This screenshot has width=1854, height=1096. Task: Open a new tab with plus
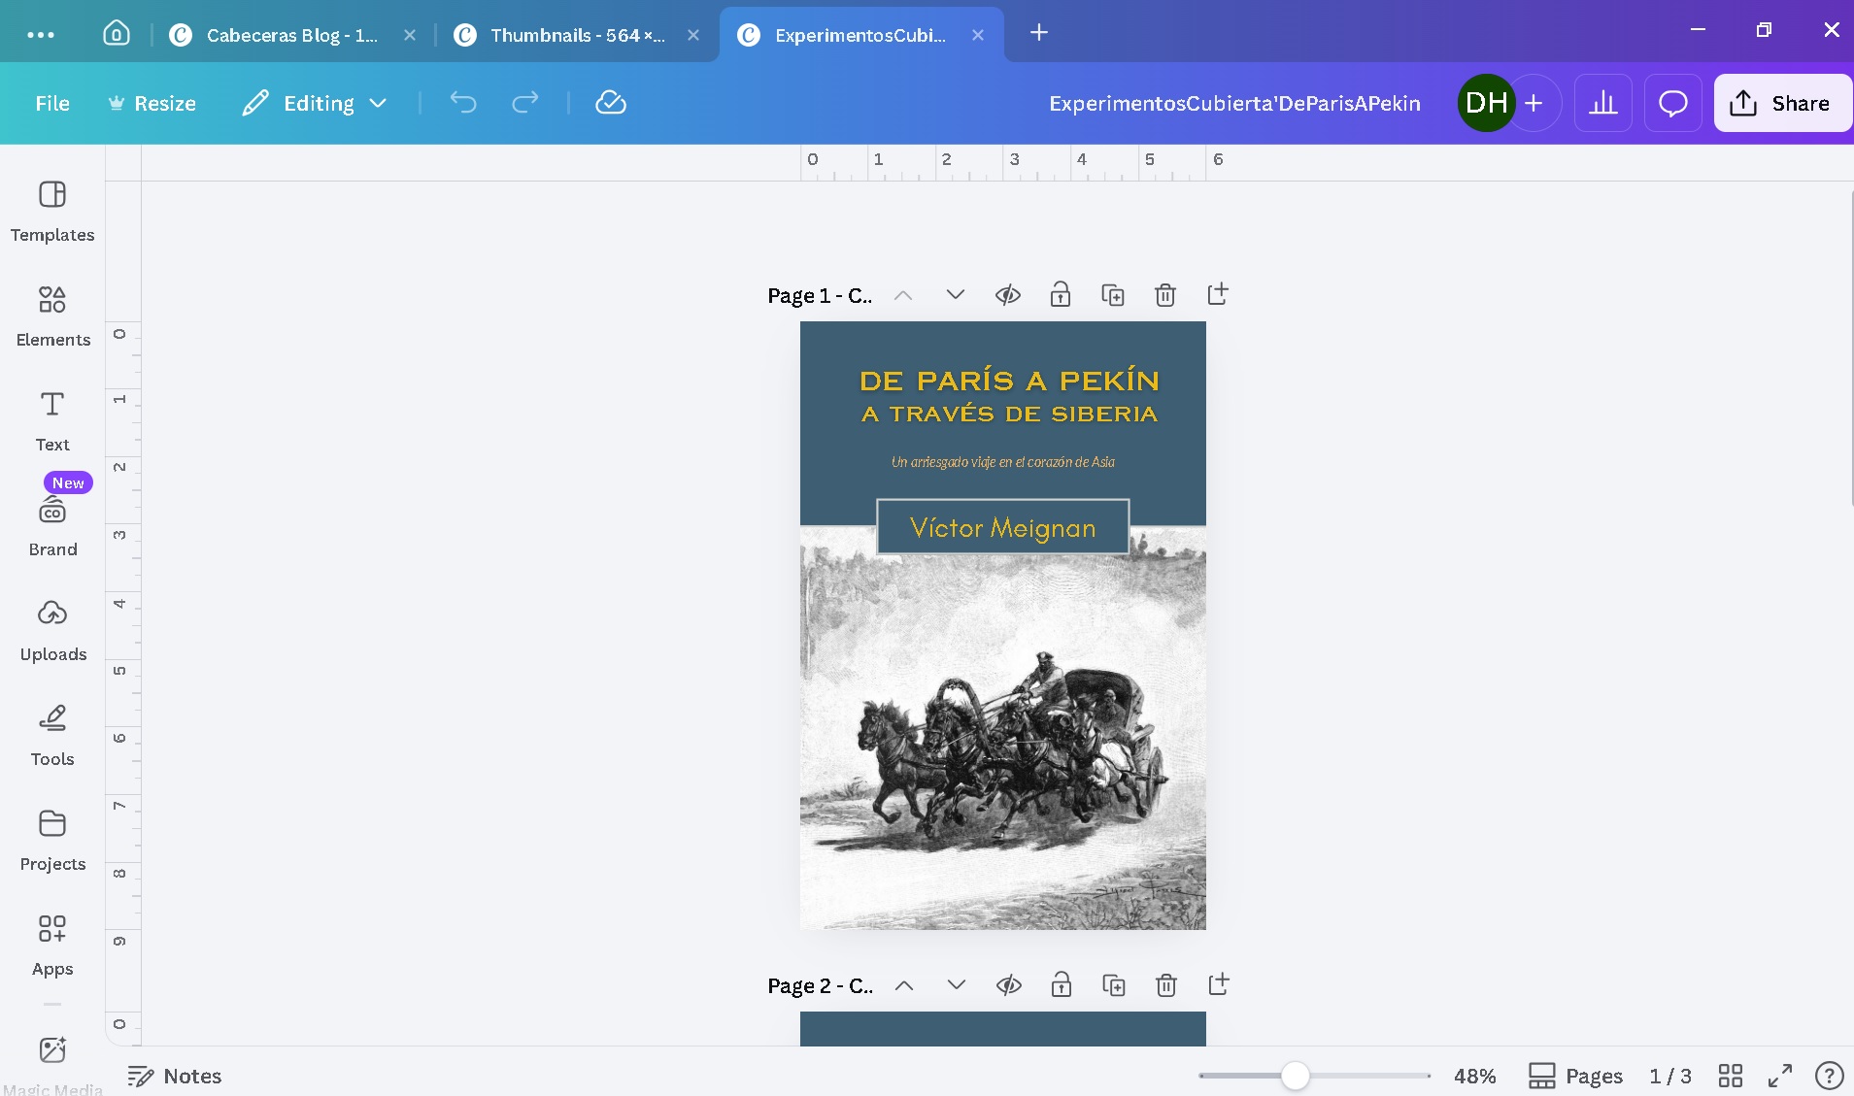(x=1039, y=33)
